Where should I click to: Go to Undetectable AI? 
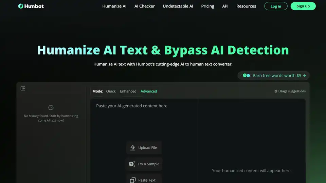(178, 6)
